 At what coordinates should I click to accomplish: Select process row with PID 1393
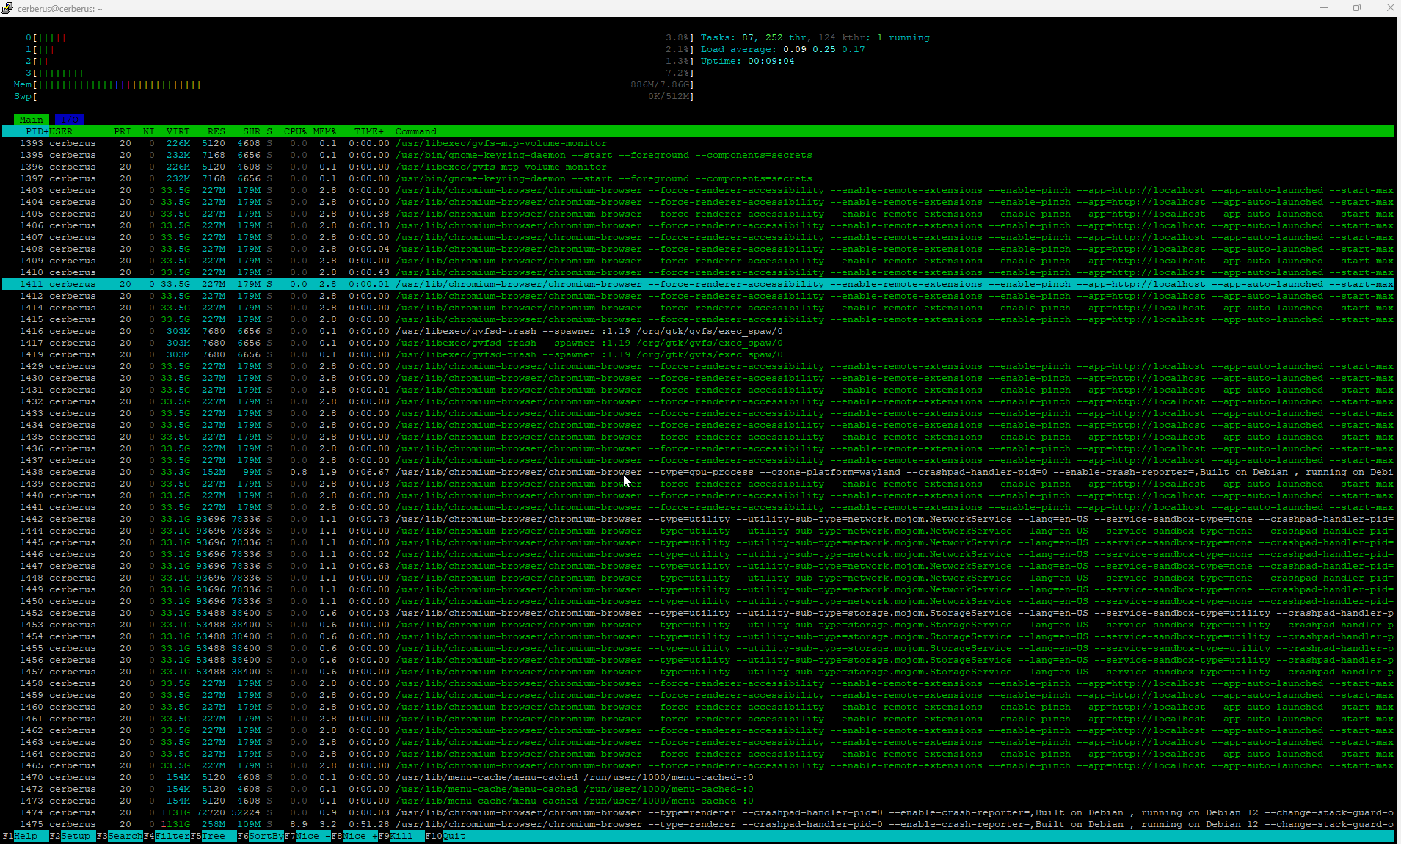click(x=698, y=143)
